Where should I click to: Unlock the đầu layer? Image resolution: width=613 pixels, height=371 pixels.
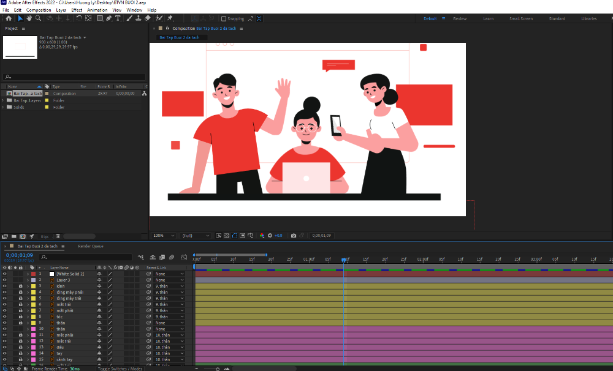pyautogui.click(x=21, y=347)
